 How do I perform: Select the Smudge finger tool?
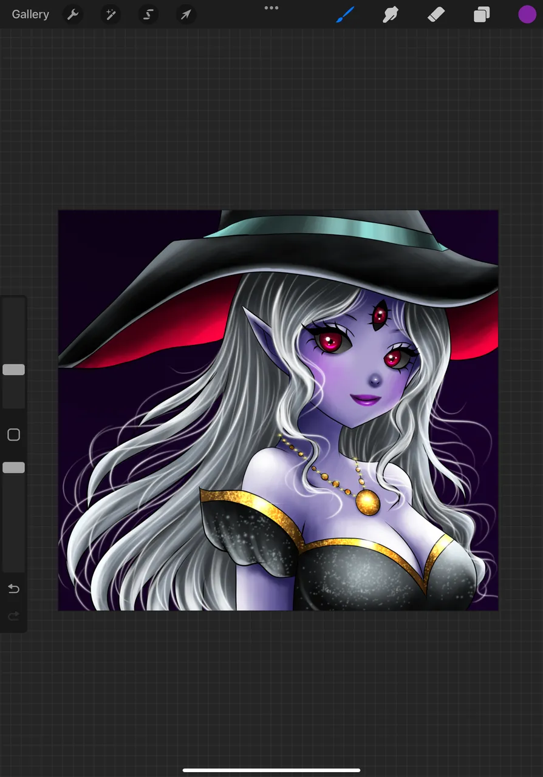tap(391, 15)
